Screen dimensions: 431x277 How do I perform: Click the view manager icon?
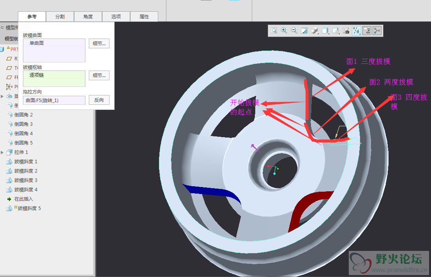(335, 31)
